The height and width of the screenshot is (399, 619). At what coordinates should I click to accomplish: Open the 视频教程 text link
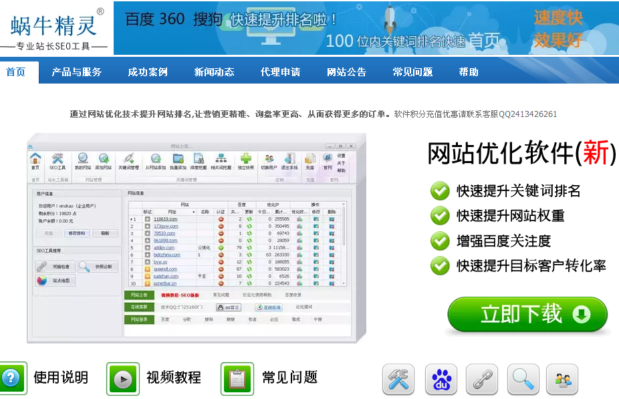(174, 378)
